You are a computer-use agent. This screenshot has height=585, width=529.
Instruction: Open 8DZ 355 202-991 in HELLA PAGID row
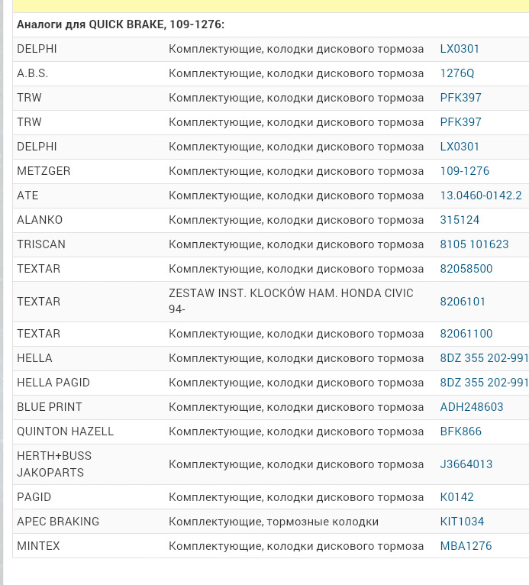click(484, 383)
